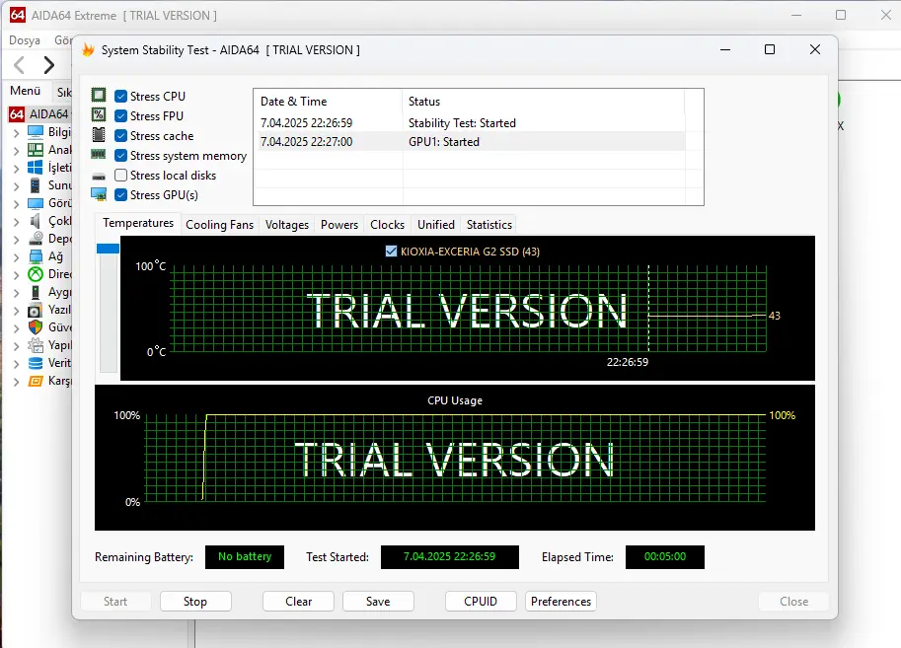Toggle the Stress GPU(s) checkbox

coord(120,194)
